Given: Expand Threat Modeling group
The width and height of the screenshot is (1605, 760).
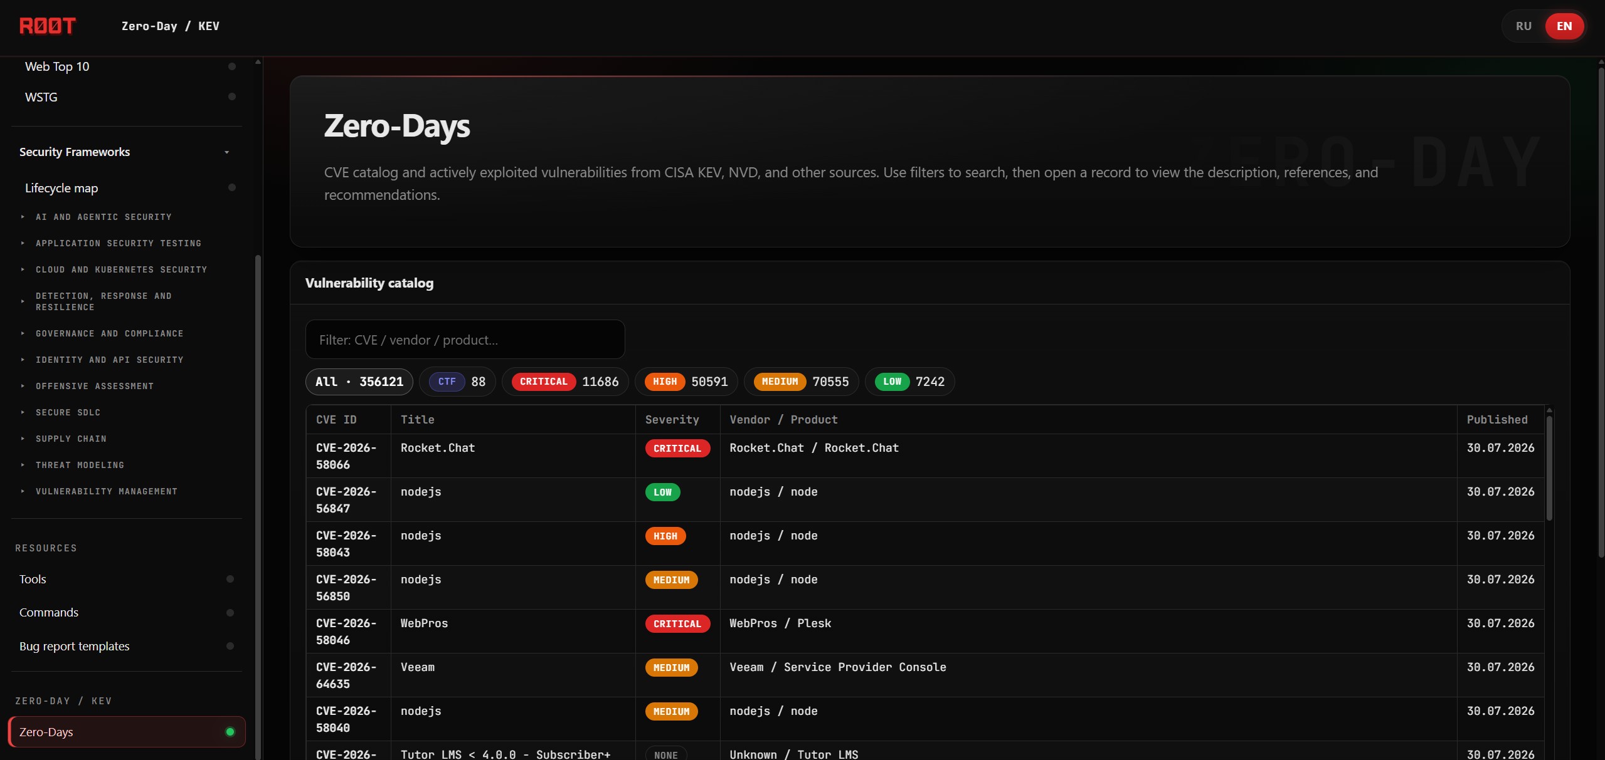Looking at the screenshot, I should tap(80, 465).
